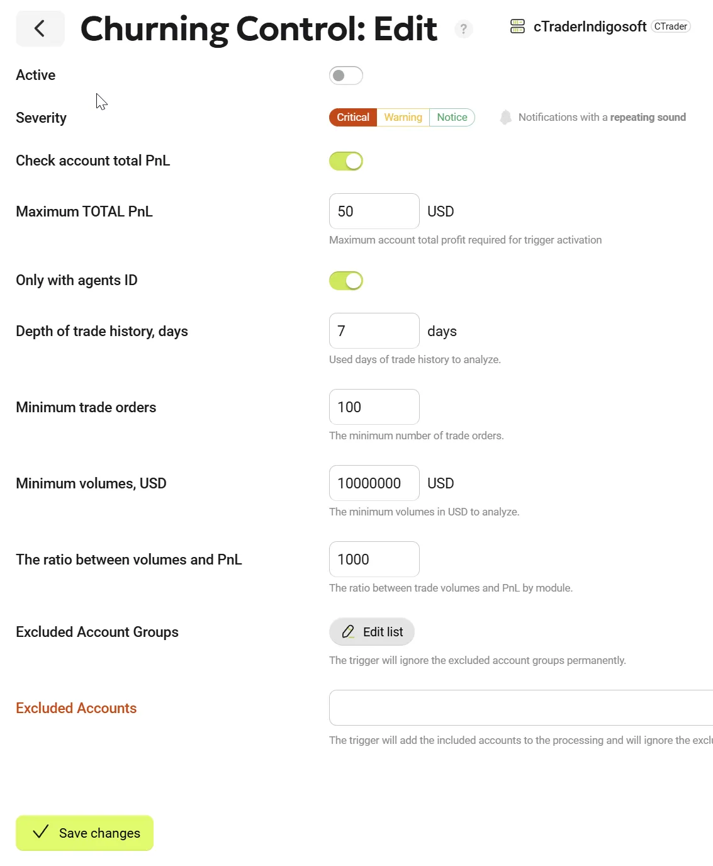Screen dimensions: 713x866
Task: Click the pencil icon on Edit list
Action: pyautogui.click(x=348, y=632)
